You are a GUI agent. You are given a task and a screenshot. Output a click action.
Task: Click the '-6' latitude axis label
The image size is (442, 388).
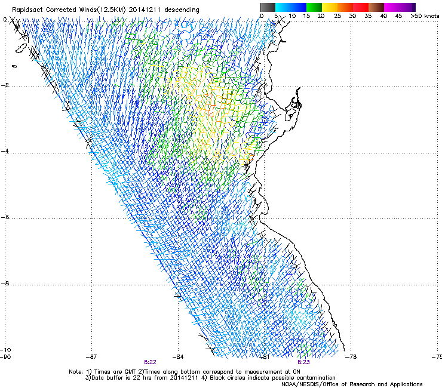(x=5, y=217)
